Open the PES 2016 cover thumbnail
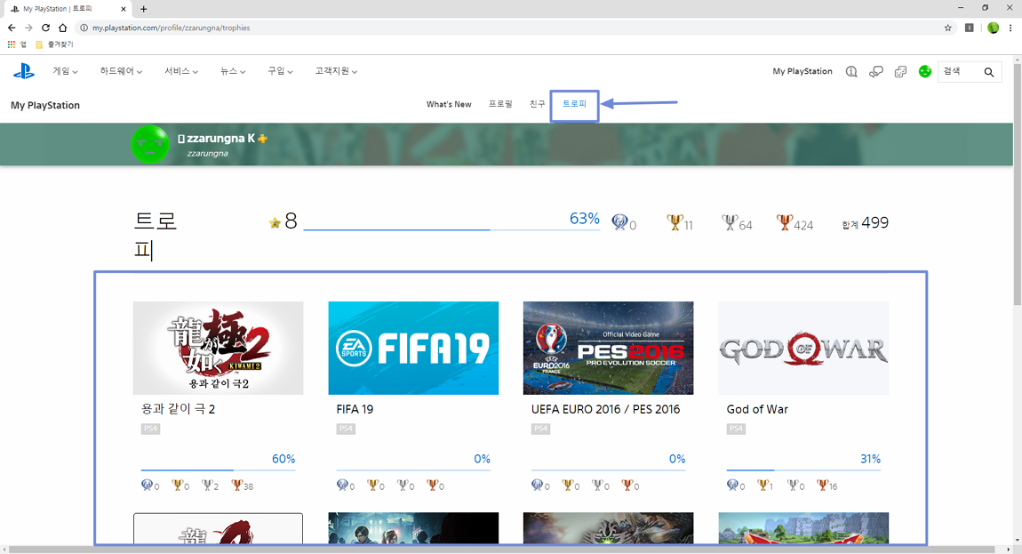1022x554 pixels. coord(608,348)
